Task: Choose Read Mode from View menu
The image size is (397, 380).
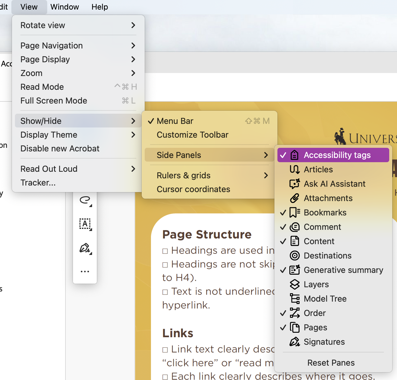Action: (x=78, y=87)
